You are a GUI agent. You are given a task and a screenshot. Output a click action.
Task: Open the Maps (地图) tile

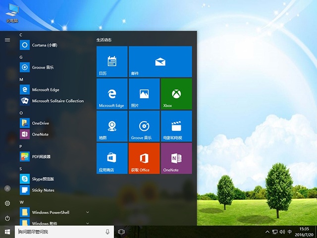[x=112, y=125]
